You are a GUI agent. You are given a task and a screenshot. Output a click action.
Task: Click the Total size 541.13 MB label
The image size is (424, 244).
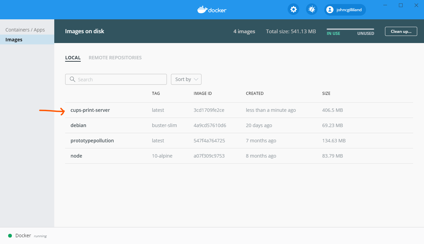[291, 31]
